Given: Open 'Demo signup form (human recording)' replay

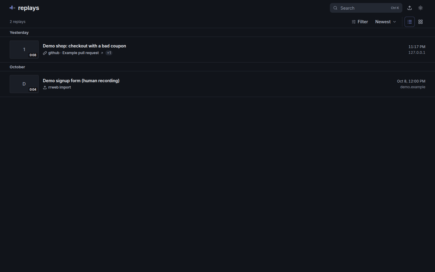Looking at the screenshot, I should click(x=81, y=81).
